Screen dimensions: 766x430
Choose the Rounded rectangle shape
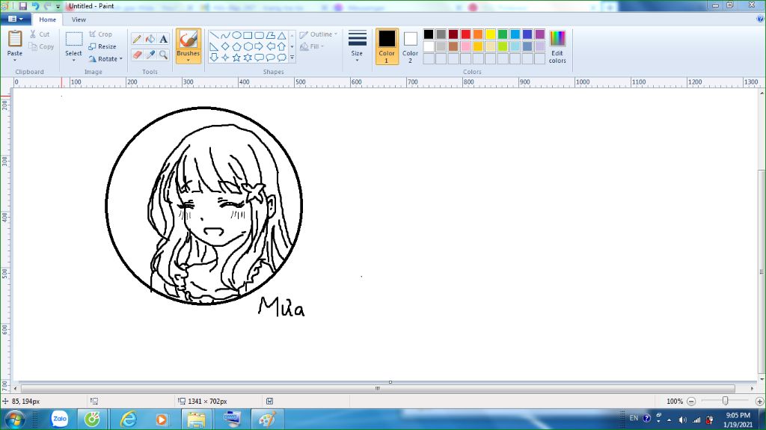tap(259, 35)
